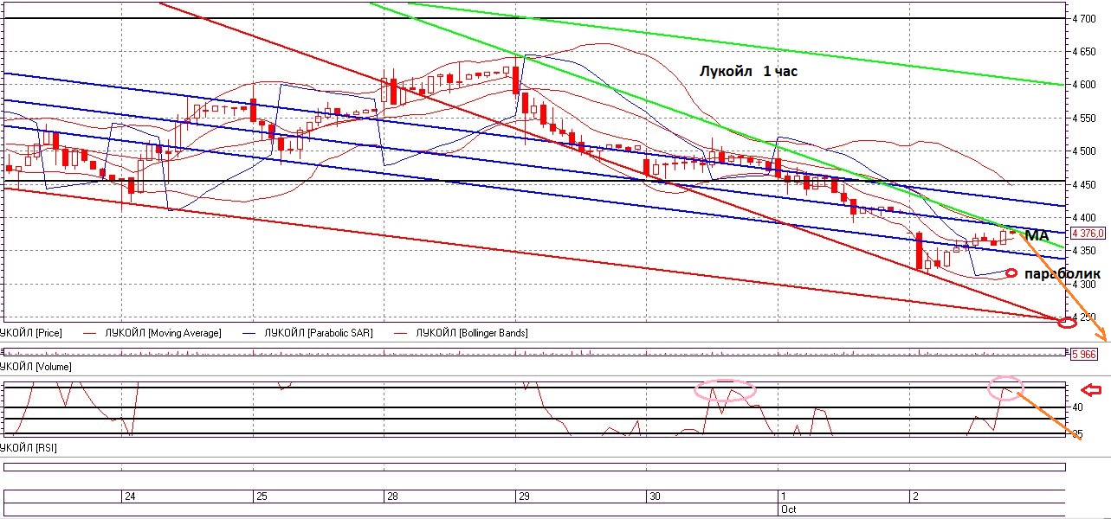Click the ЛУКОЙЛ [RSI] panel label
The image size is (1111, 519).
click(29, 449)
